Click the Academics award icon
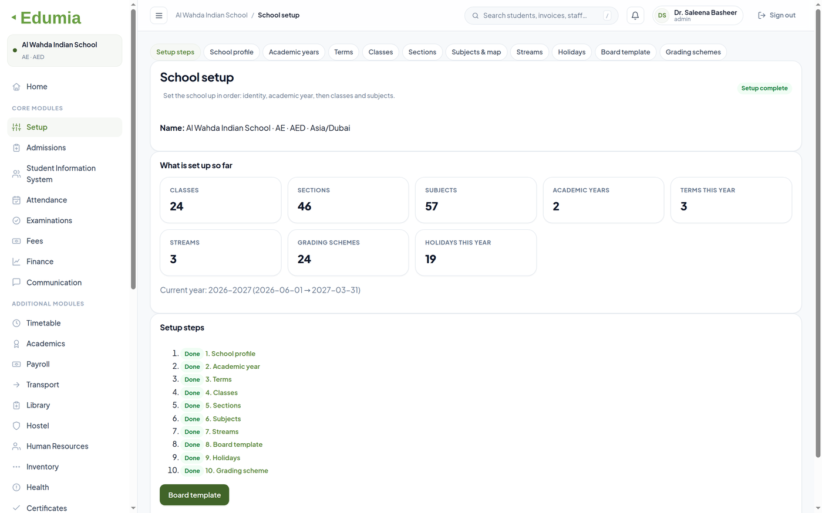This screenshot has width=822, height=513. click(x=16, y=344)
